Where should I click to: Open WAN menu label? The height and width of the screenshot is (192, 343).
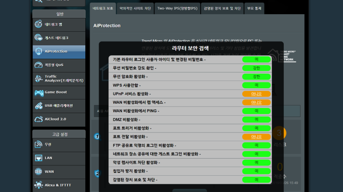49,172
